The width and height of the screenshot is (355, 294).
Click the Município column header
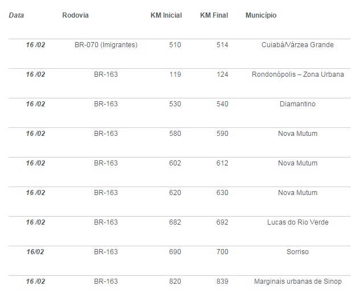[x=261, y=15]
